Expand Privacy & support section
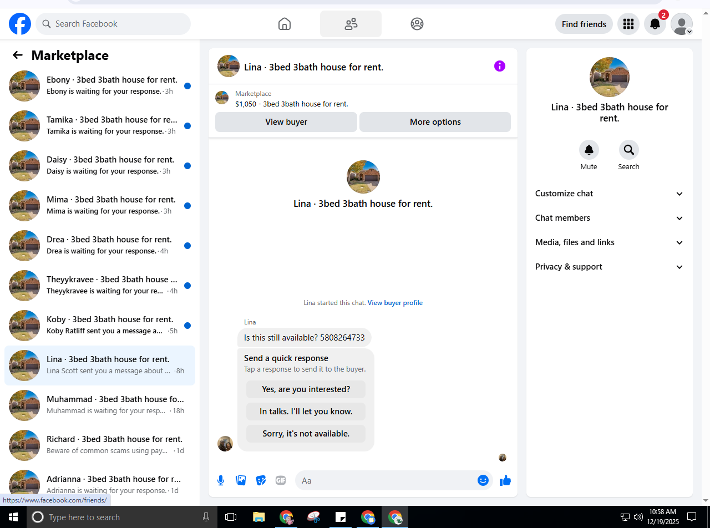Screen dimensions: 710x528 pos(610,267)
